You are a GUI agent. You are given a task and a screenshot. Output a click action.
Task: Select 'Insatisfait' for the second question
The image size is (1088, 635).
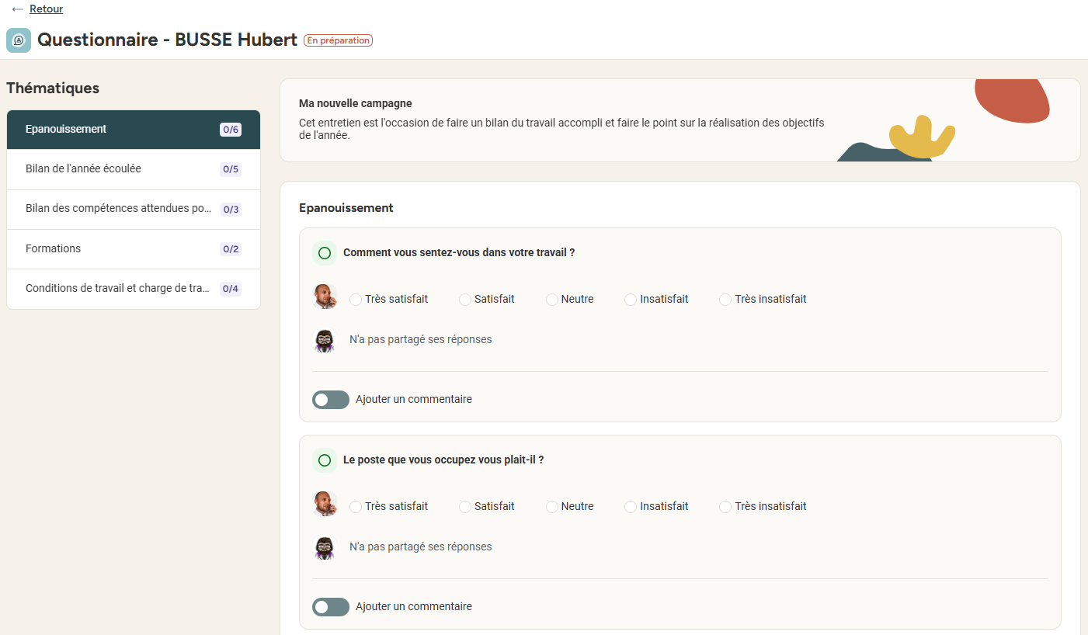coord(631,507)
